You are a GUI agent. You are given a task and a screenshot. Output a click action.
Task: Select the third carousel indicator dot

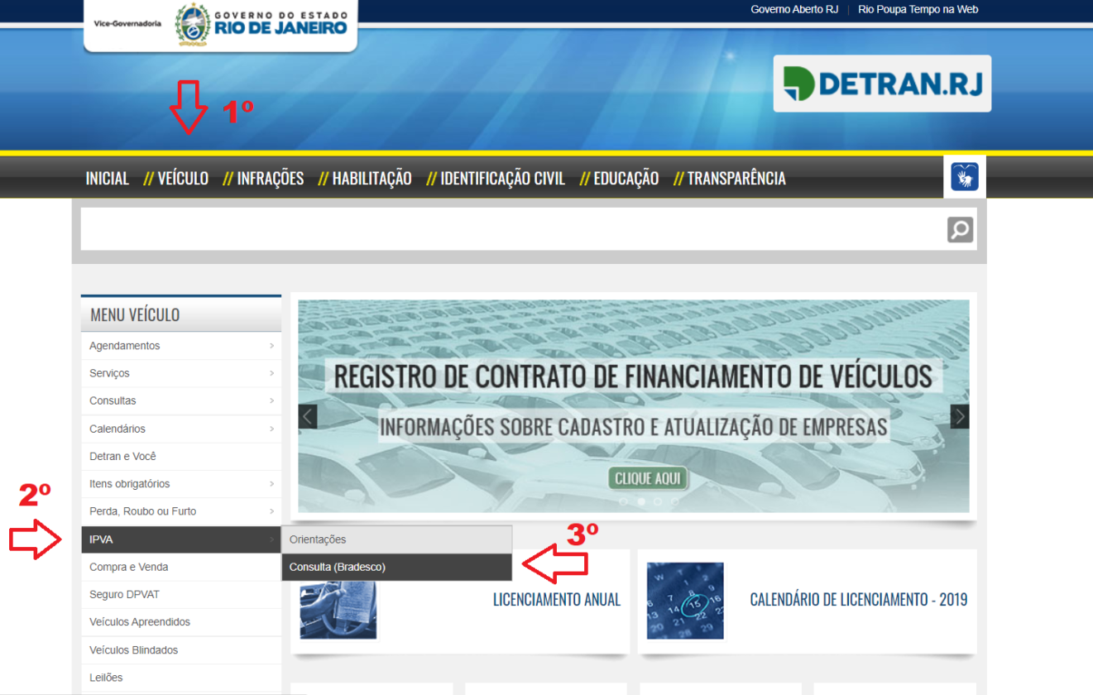click(x=658, y=501)
